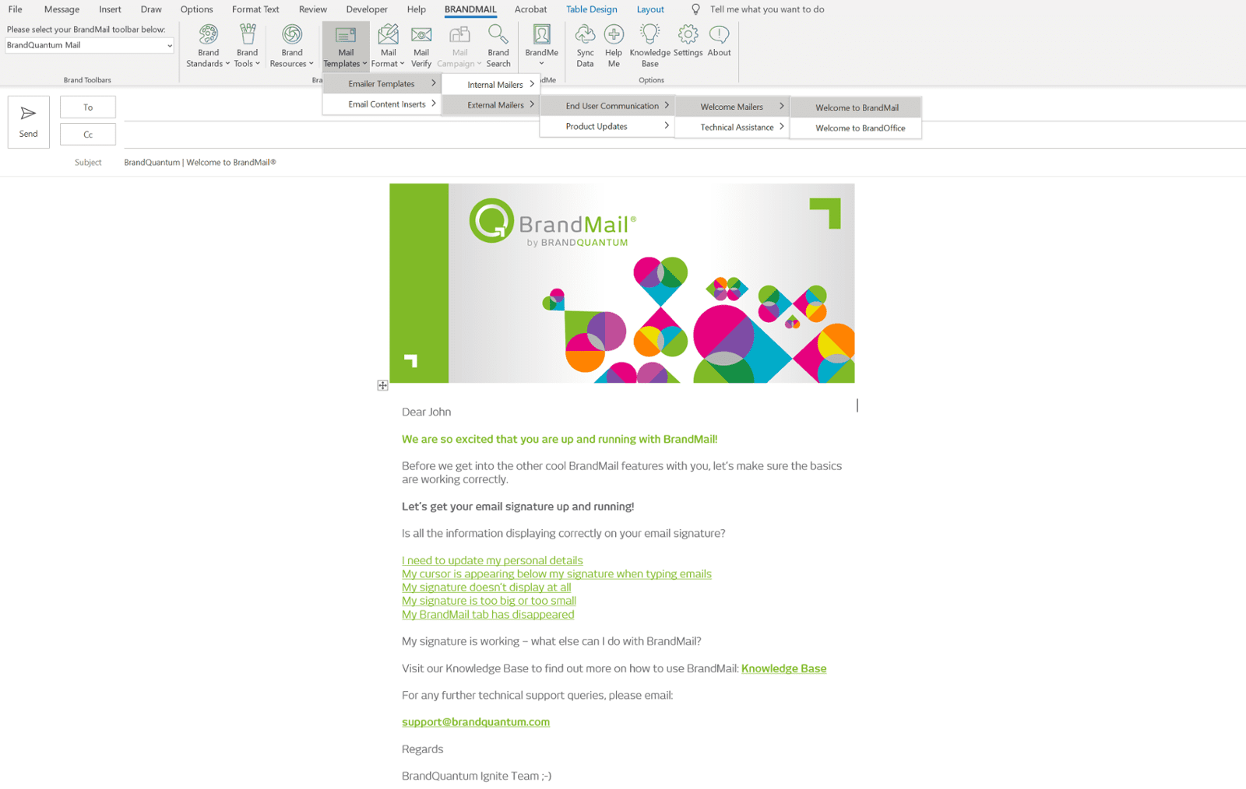Viewport: 1246px width, 789px height.
Task: Switch to the Table Design tab
Action: click(592, 9)
